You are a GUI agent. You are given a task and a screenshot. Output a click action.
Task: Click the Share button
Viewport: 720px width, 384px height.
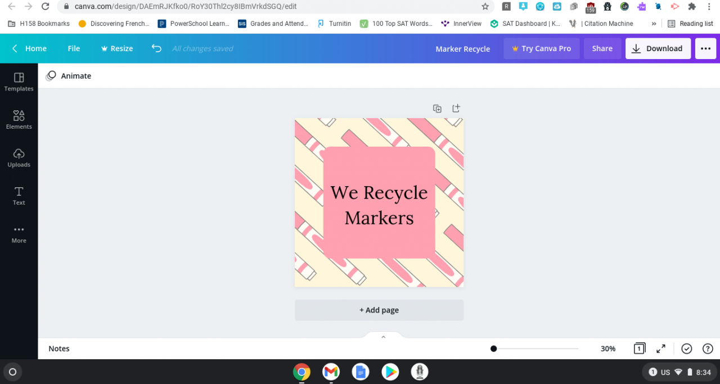click(602, 48)
